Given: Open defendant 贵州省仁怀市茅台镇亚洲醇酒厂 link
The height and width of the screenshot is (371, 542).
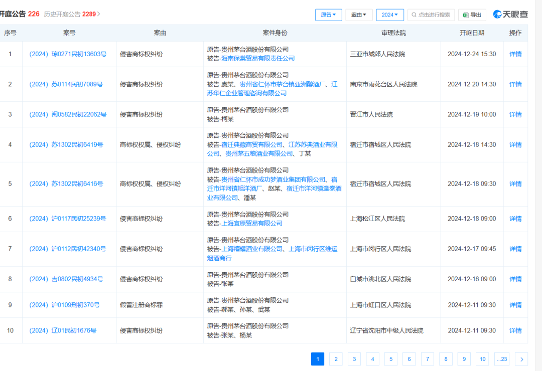Looking at the screenshot, I should coord(283,84).
